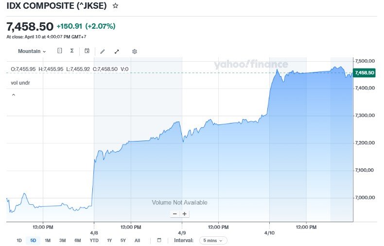Select the YTD range

click(94, 240)
